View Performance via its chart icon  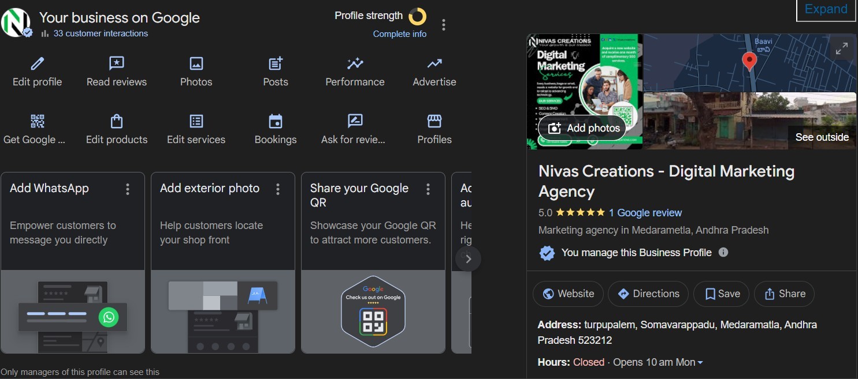354,63
